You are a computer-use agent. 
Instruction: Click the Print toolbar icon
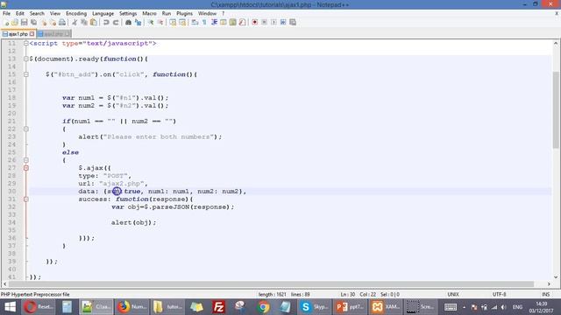62,23
